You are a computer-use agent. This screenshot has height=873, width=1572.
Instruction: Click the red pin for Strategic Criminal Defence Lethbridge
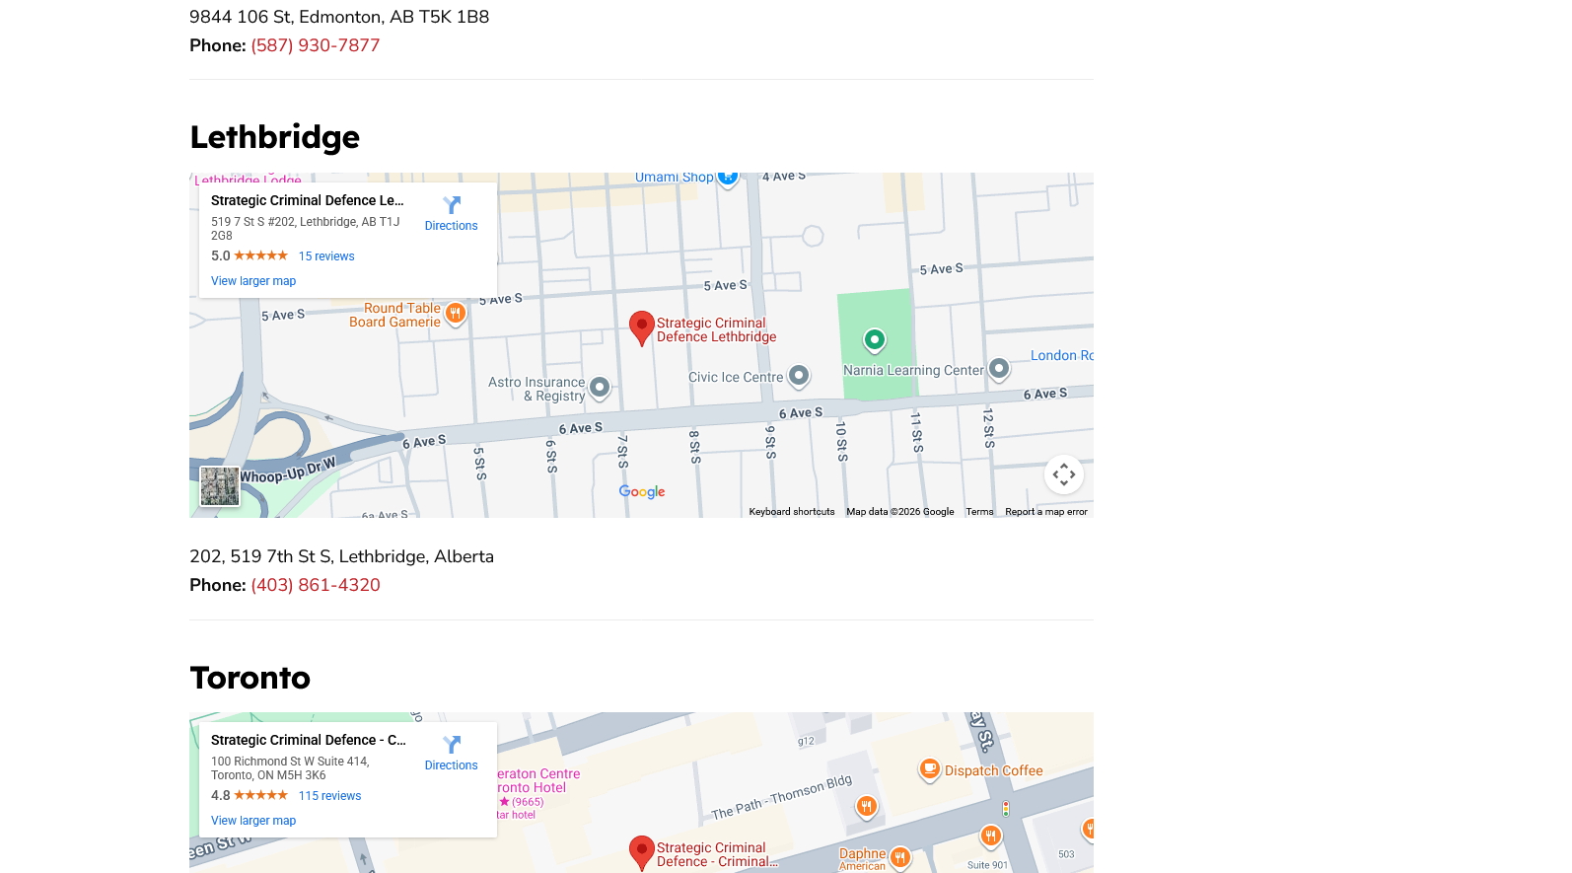click(642, 328)
